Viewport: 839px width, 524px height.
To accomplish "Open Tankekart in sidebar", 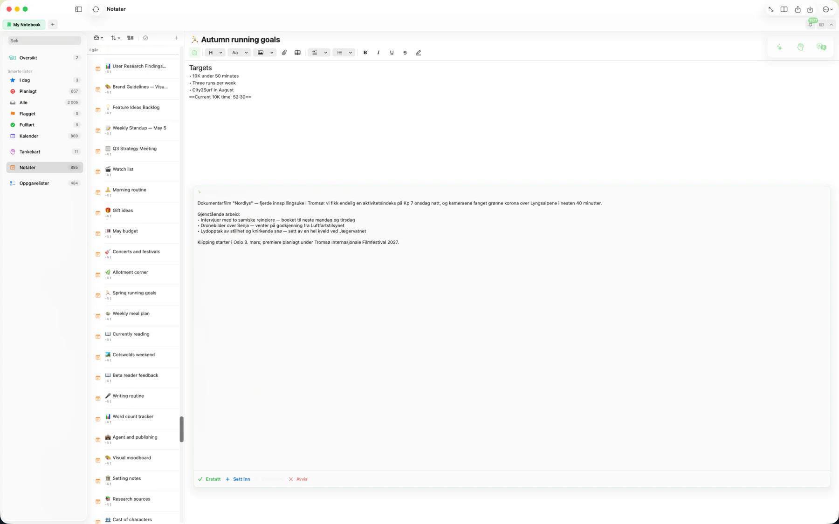I will [x=44, y=152].
